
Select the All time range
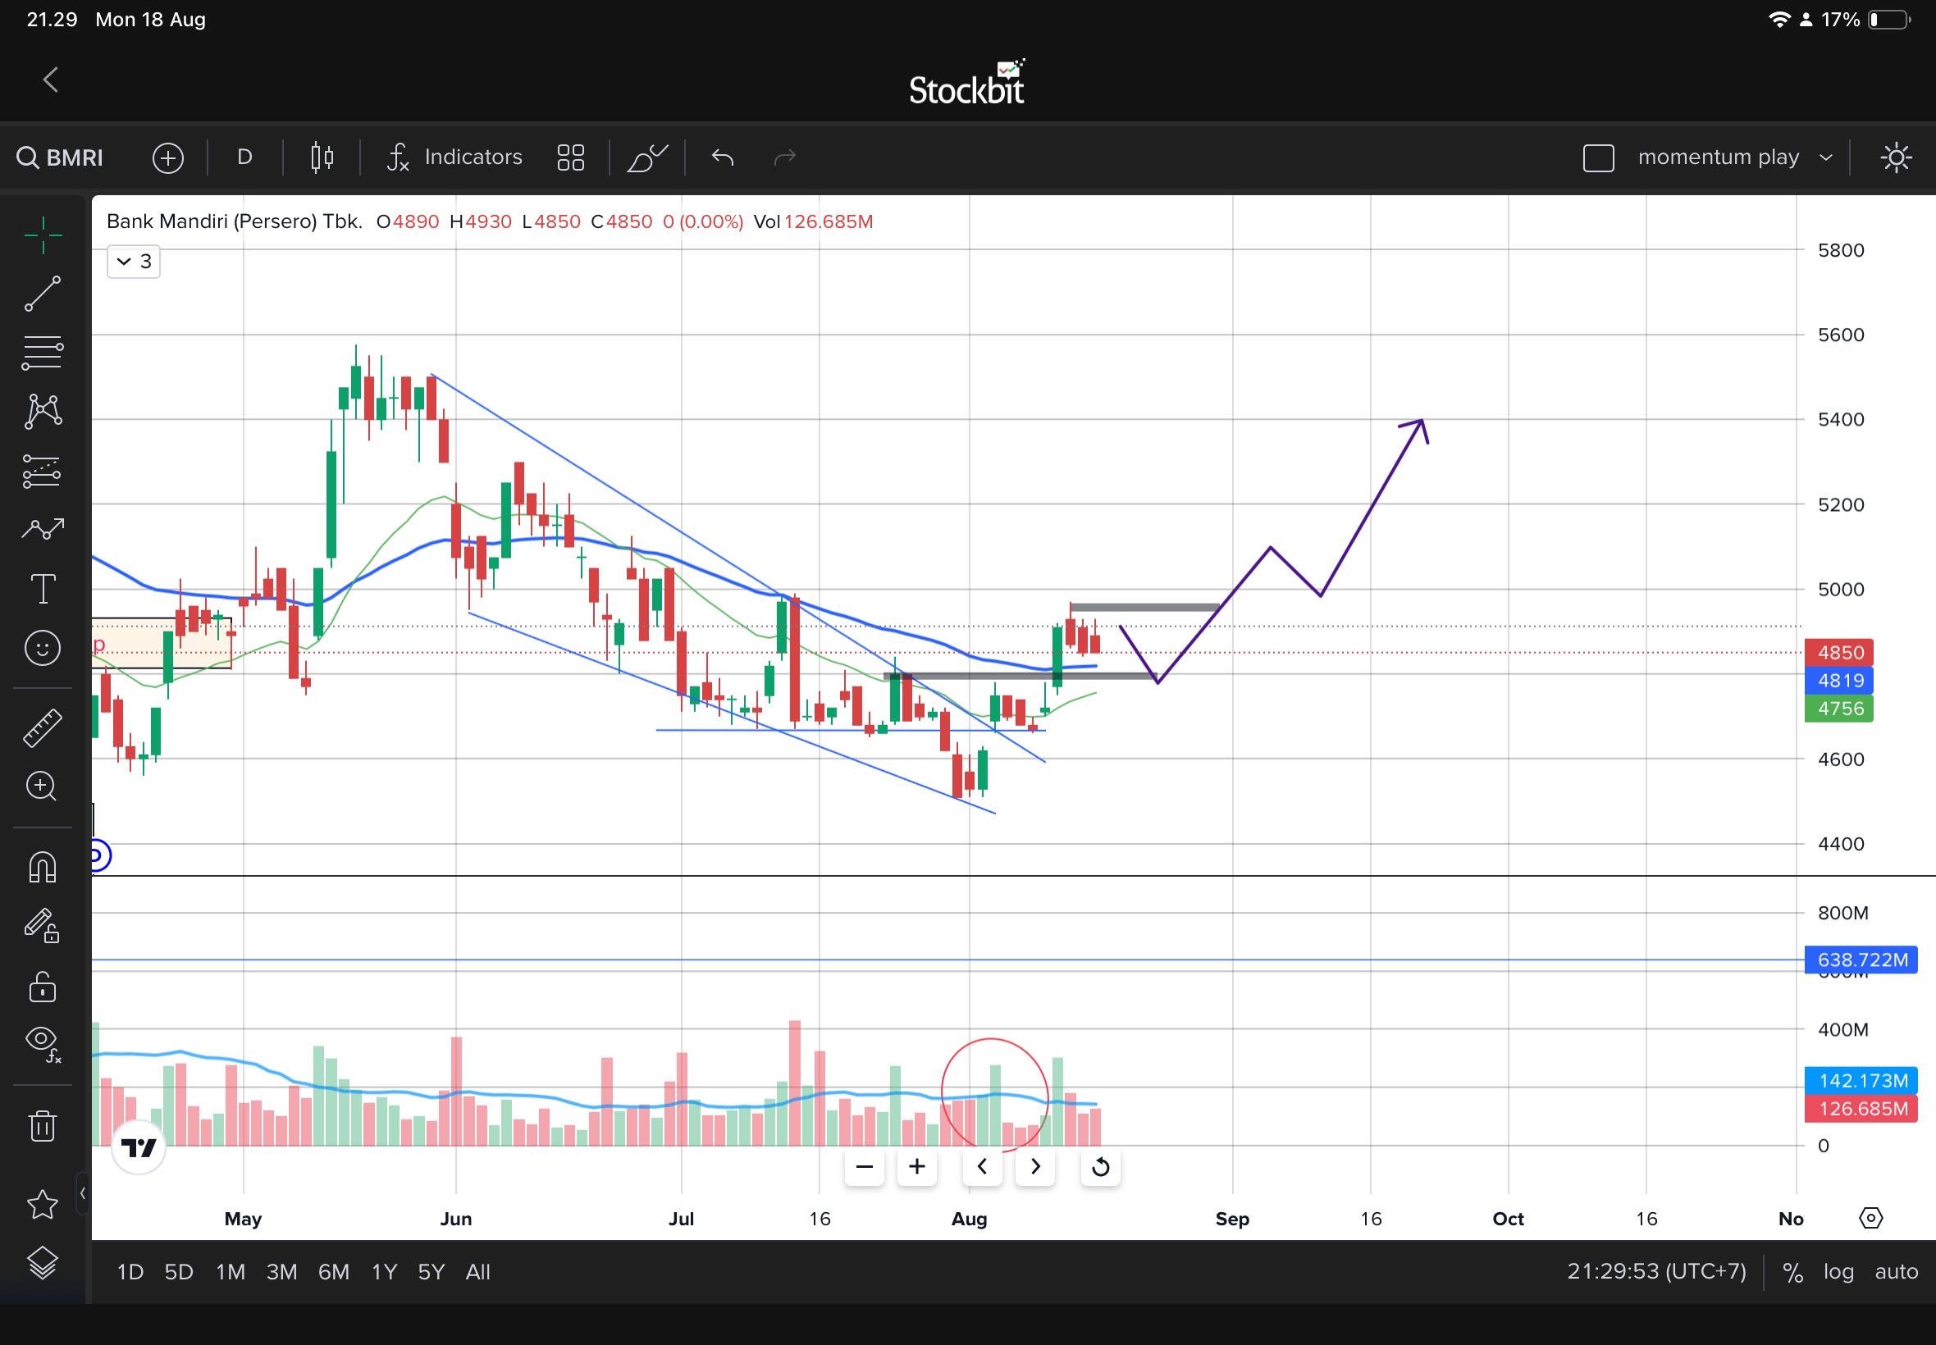(x=478, y=1272)
